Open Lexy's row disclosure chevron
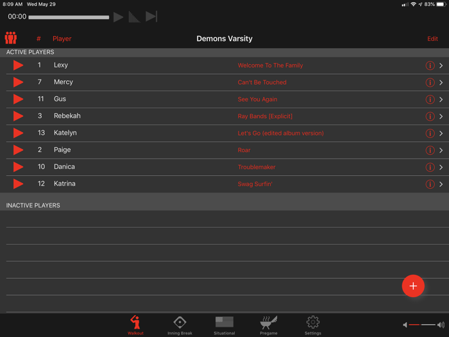 (441, 65)
